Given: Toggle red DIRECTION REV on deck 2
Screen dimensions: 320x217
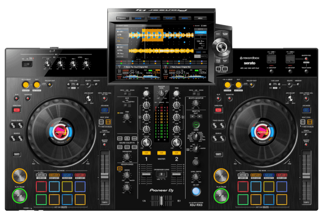Looking at the screenshot, I should tap(218, 110).
